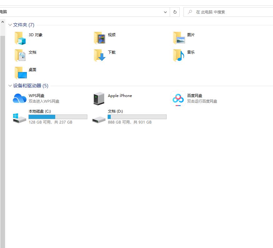Viewport: 273px width, 248px height.
Task: Click the 音乐 label
Action: (191, 52)
